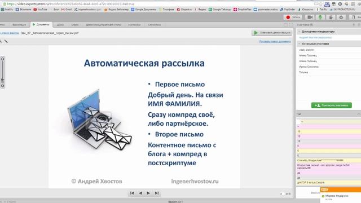This screenshot has height=203, width=361.
Task: Click the zoom-in icon above slider
Action: 2,59
